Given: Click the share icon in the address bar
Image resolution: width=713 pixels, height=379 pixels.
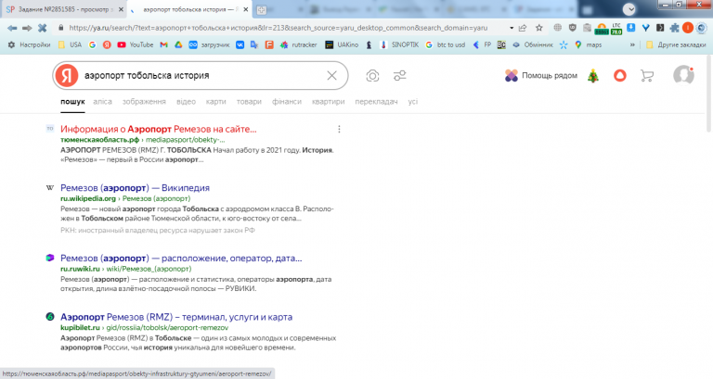Looking at the screenshot, I should pos(523,28).
